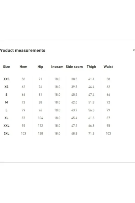135x203 pixels.
Task: Click the Product measurements heading
Action: (x=22, y=50)
